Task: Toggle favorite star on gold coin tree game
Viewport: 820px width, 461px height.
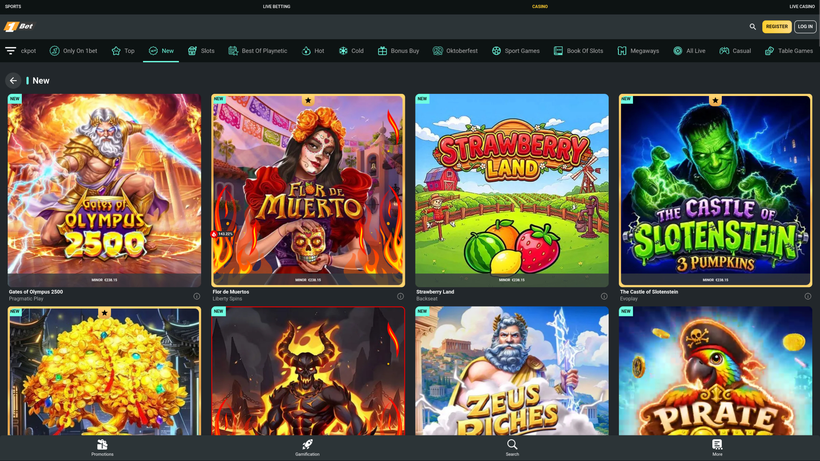Action: (x=104, y=313)
